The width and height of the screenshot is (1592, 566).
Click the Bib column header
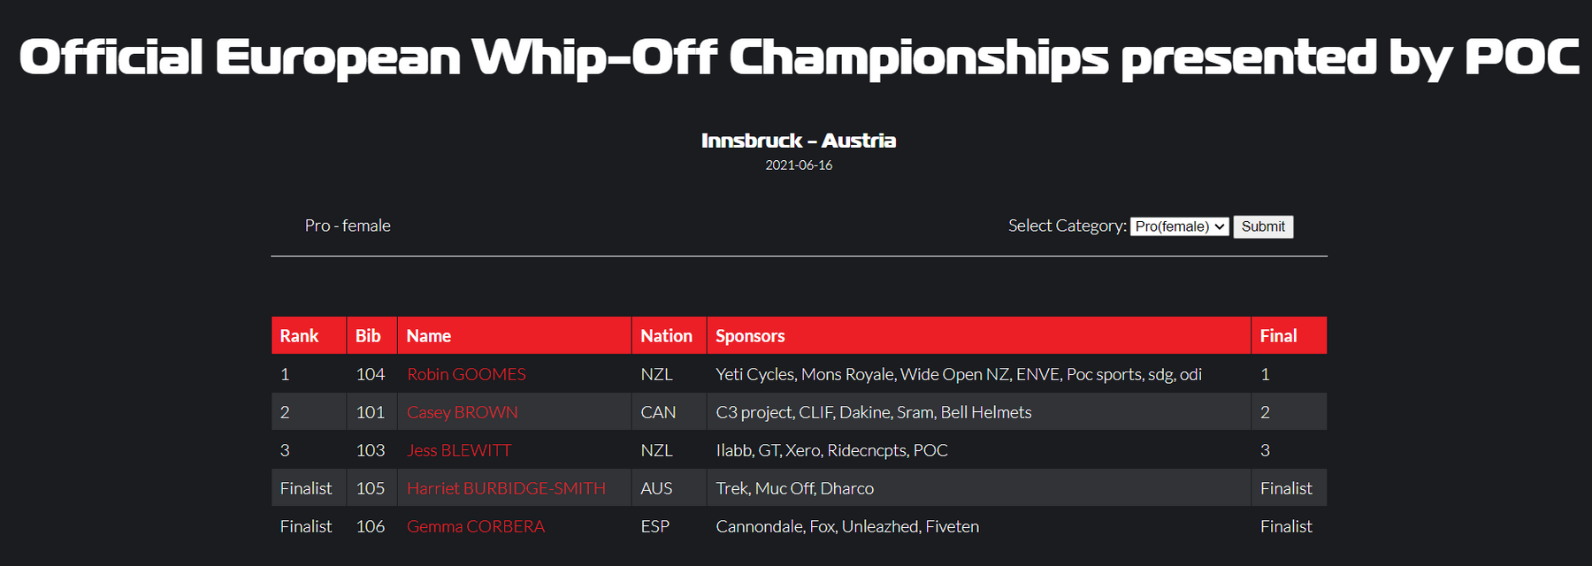tap(368, 336)
